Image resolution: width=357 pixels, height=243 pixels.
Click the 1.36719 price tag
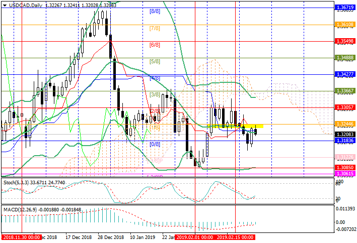(345, 8)
